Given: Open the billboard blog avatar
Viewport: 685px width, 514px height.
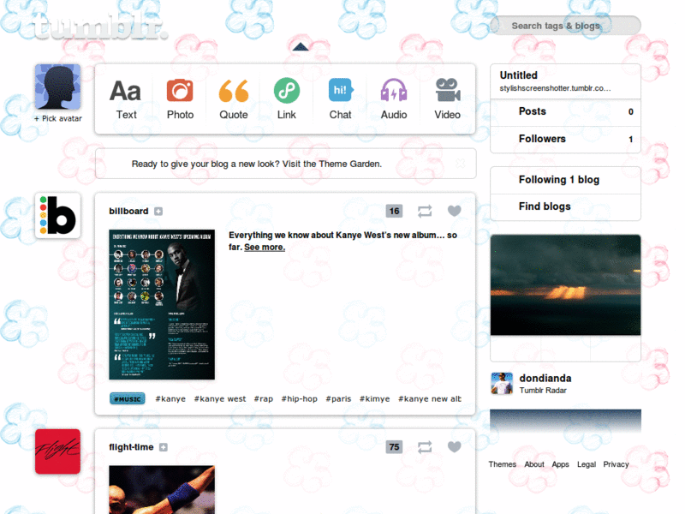Looking at the screenshot, I should (x=57, y=216).
